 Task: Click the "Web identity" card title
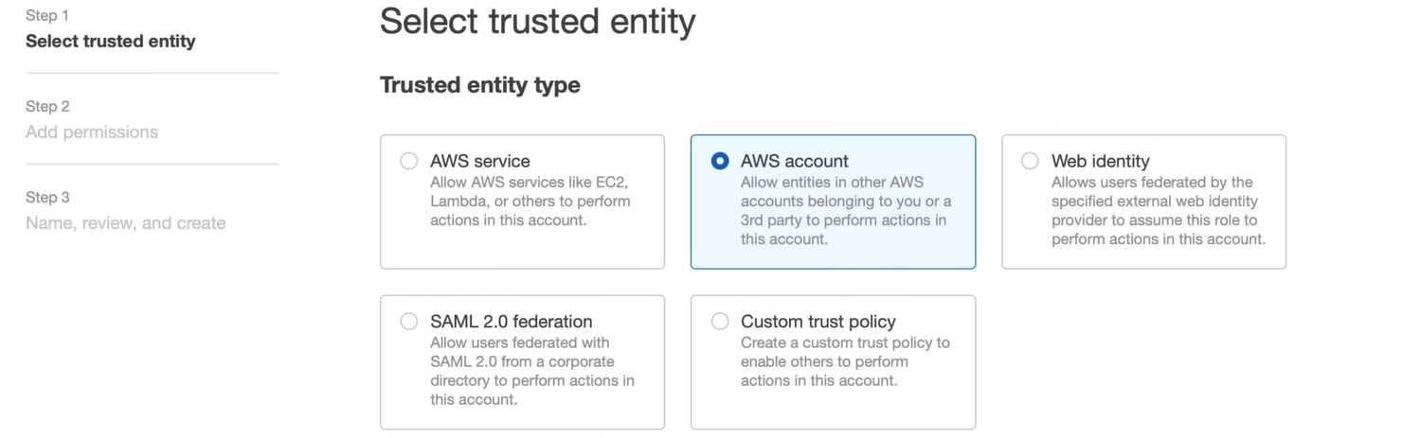[x=1101, y=161]
